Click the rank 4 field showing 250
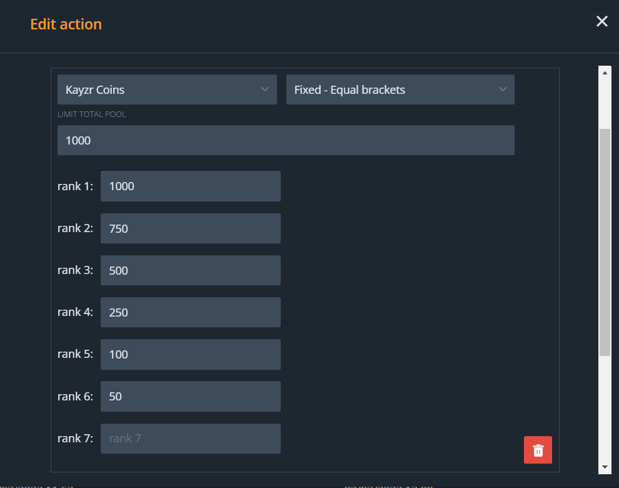The width and height of the screenshot is (619, 488). tap(190, 312)
